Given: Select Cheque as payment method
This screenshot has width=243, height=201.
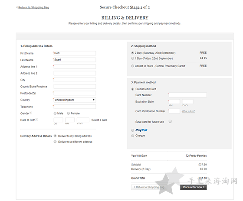Looking at the screenshot, I should [x=132, y=136].
